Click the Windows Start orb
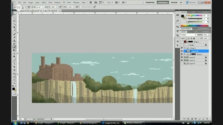Viewport: 223px width, 125px height. (15, 123)
